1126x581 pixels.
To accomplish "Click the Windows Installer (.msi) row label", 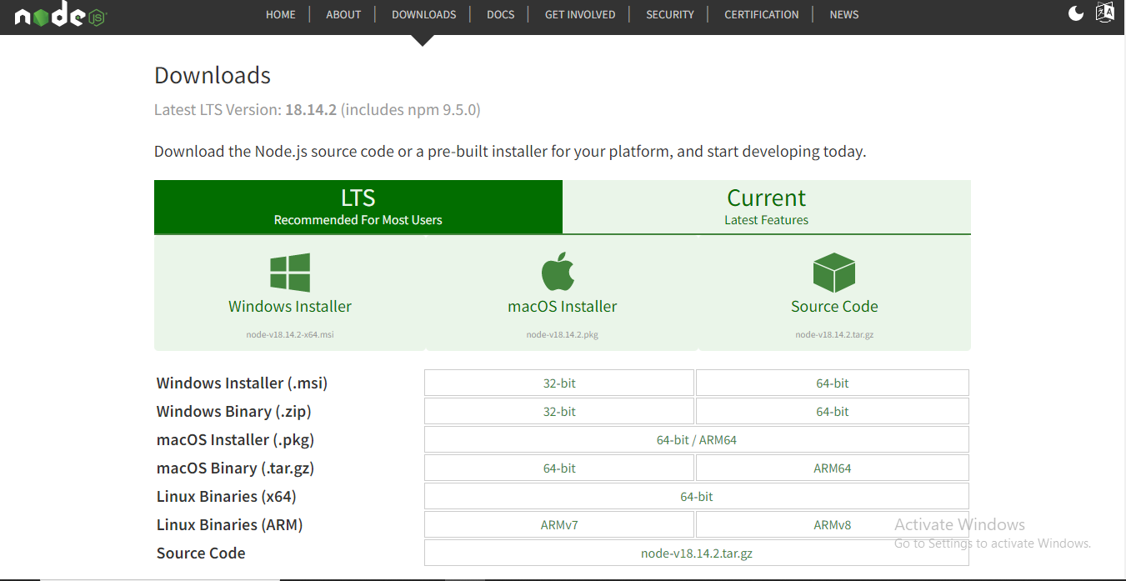I will click(242, 383).
